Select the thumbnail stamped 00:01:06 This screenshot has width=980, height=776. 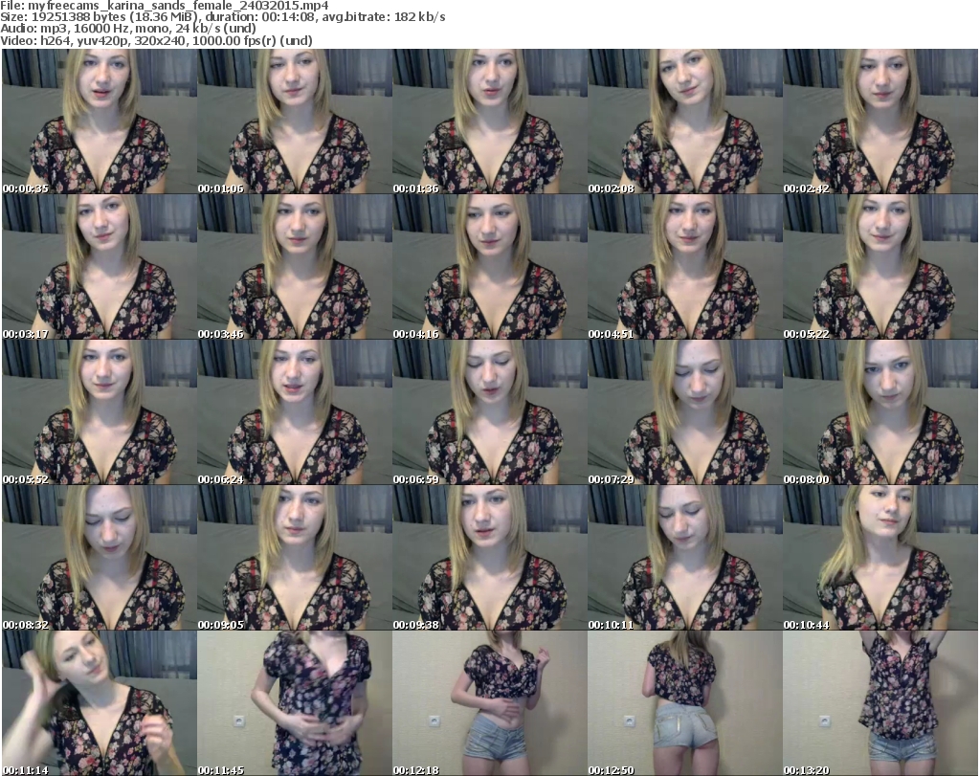coord(295,122)
